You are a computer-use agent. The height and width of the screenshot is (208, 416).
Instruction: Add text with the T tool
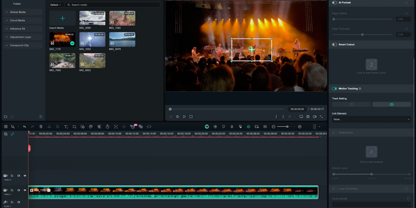66,127
